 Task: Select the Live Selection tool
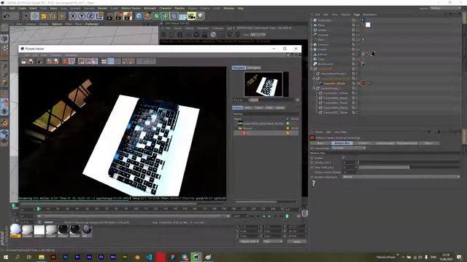26,16
